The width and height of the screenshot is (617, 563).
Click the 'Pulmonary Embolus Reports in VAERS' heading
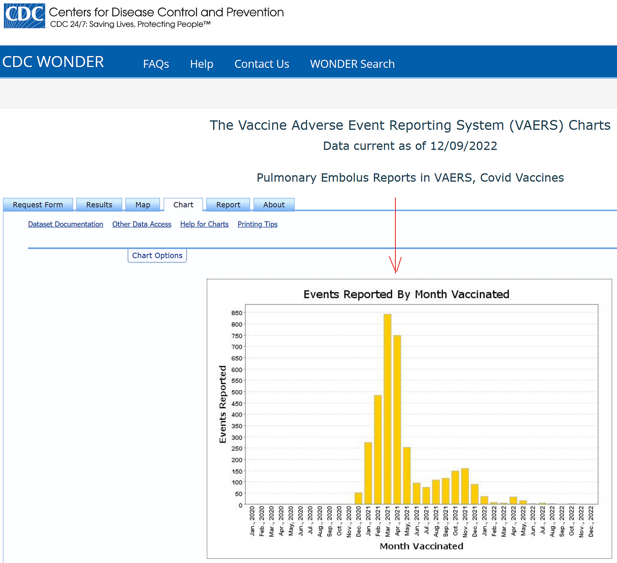(410, 178)
